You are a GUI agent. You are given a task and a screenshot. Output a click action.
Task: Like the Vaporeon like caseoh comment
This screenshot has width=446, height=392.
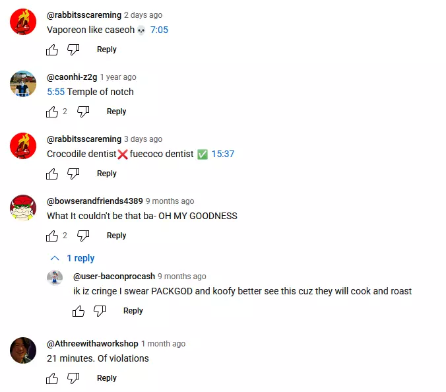(x=52, y=49)
